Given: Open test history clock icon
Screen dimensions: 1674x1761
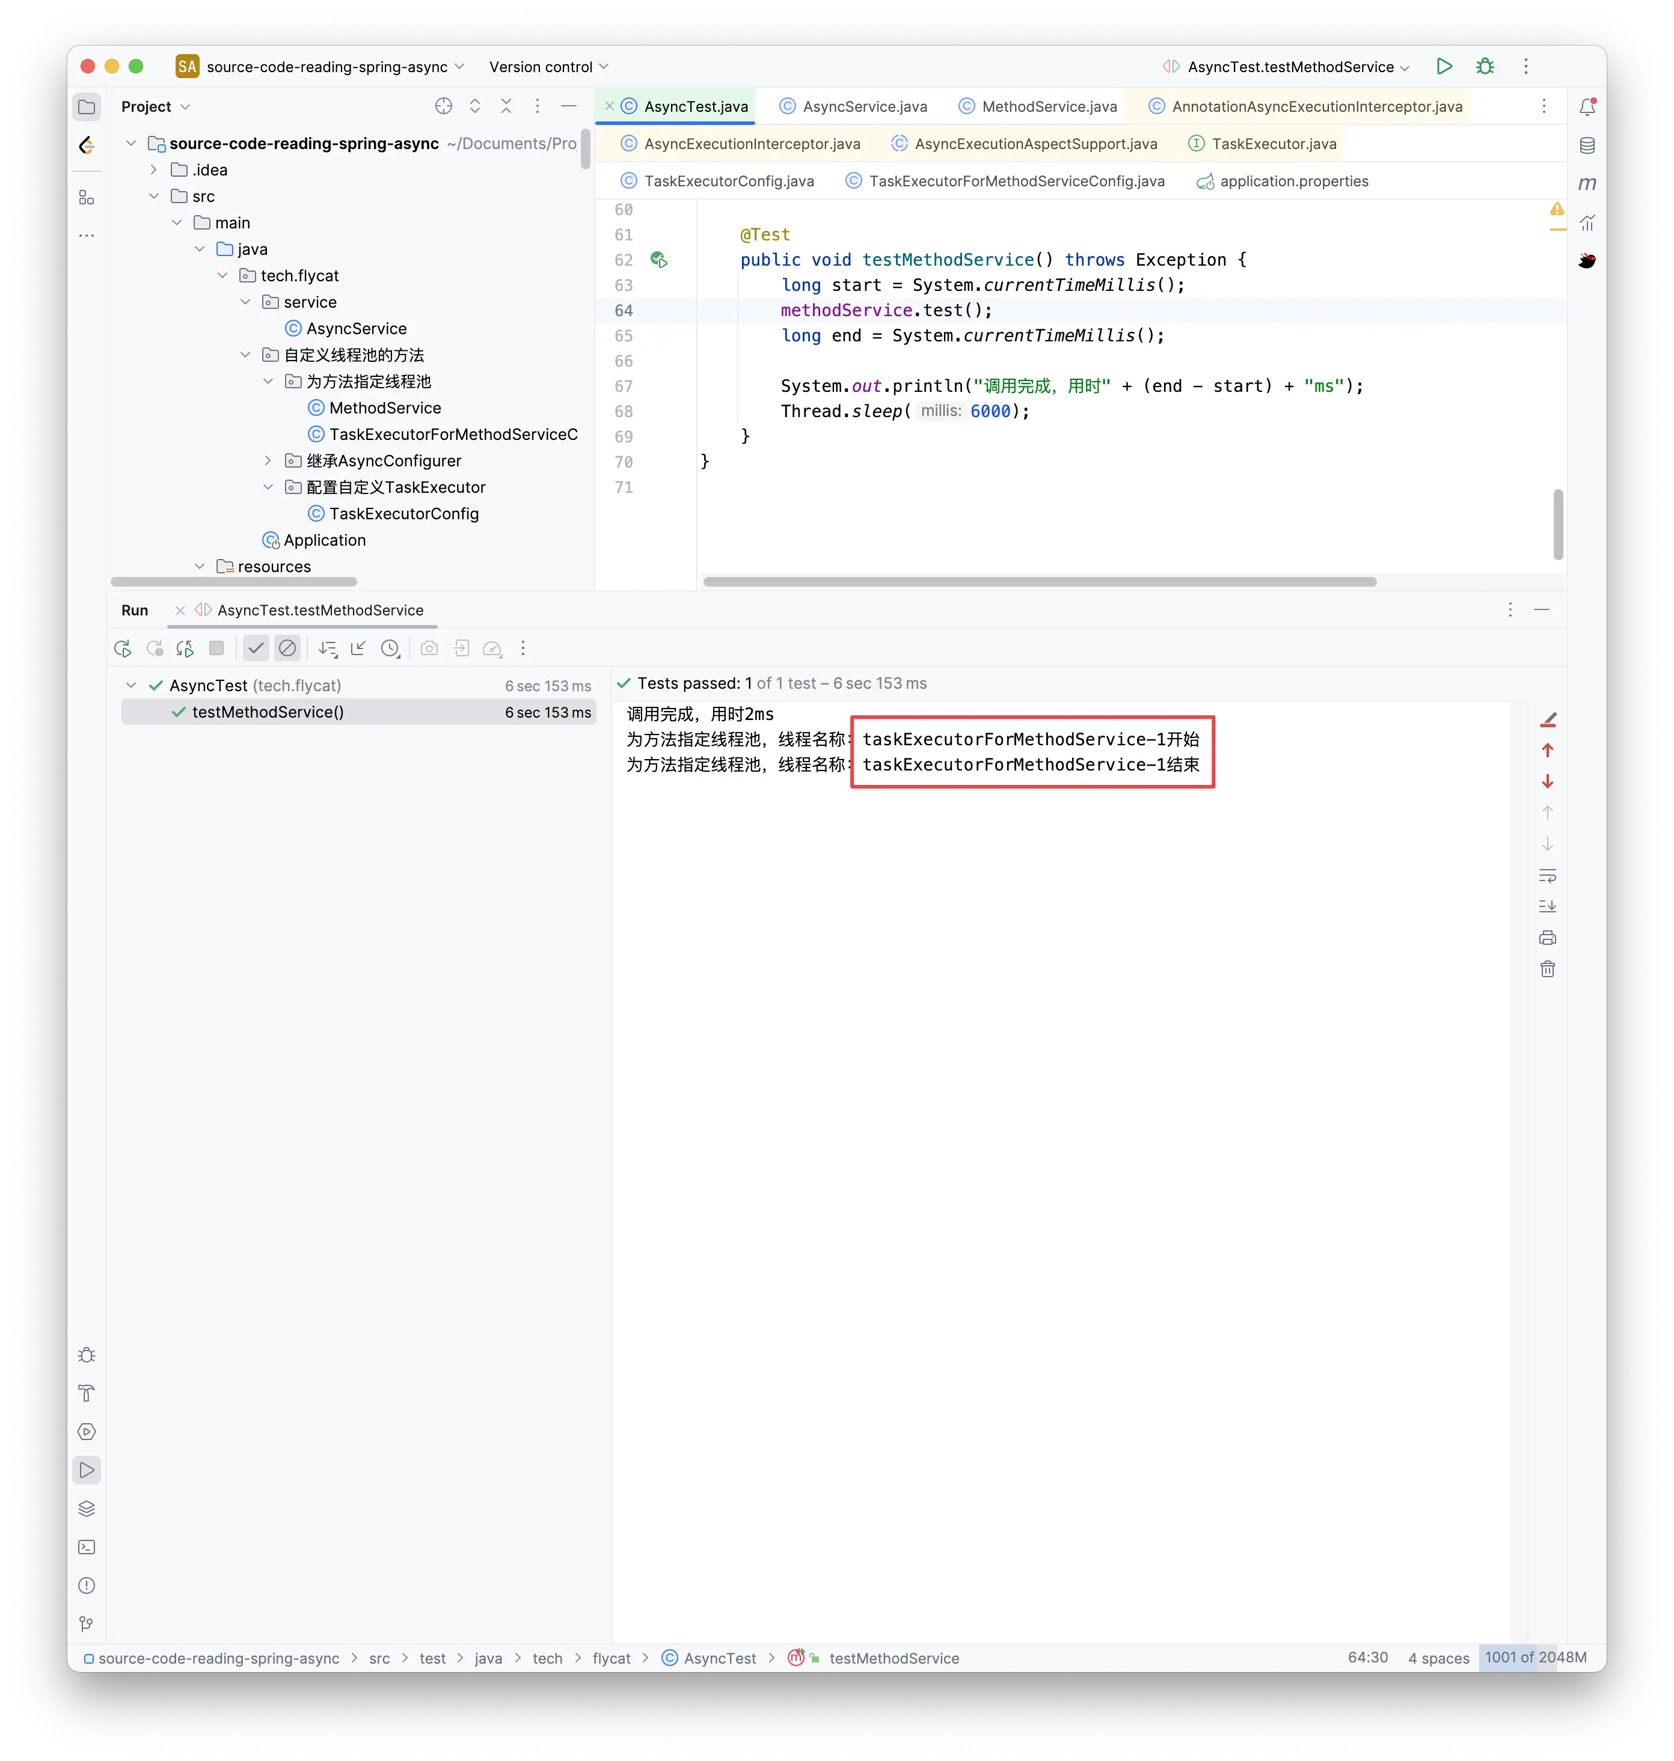Looking at the screenshot, I should pyautogui.click(x=390, y=649).
